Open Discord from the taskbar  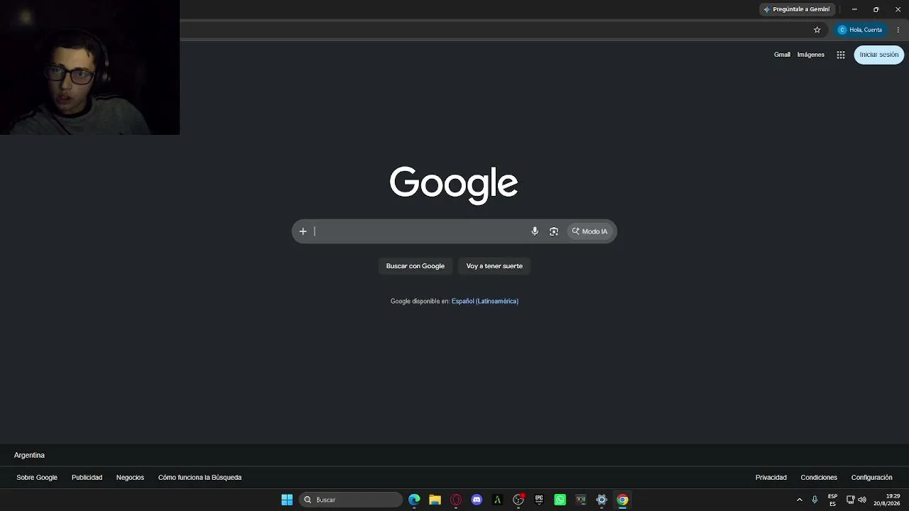coord(477,500)
